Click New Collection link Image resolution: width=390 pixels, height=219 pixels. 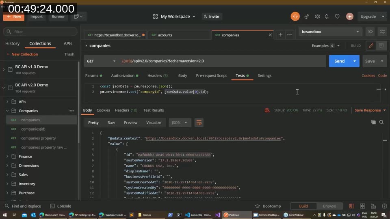[22, 54]
